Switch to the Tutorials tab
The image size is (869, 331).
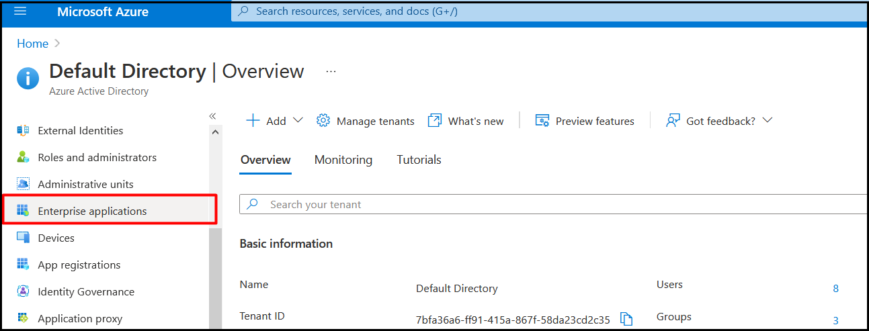click(x=419, y=160)
